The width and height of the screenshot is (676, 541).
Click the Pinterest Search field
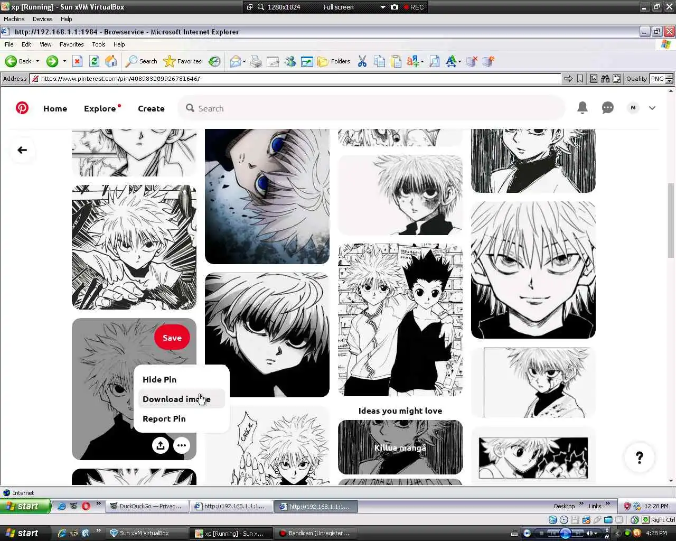[372, 108]
